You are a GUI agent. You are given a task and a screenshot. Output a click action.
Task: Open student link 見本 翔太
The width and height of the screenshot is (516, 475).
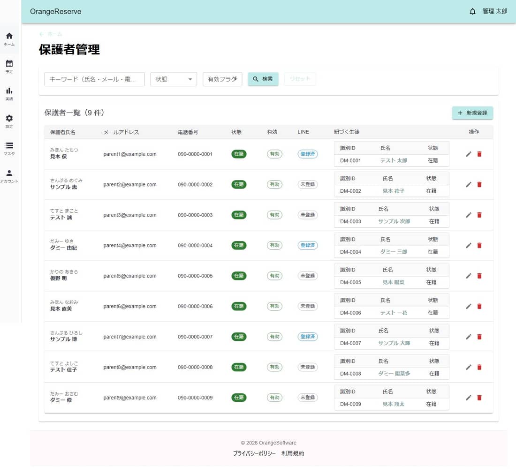click(393, 404)
